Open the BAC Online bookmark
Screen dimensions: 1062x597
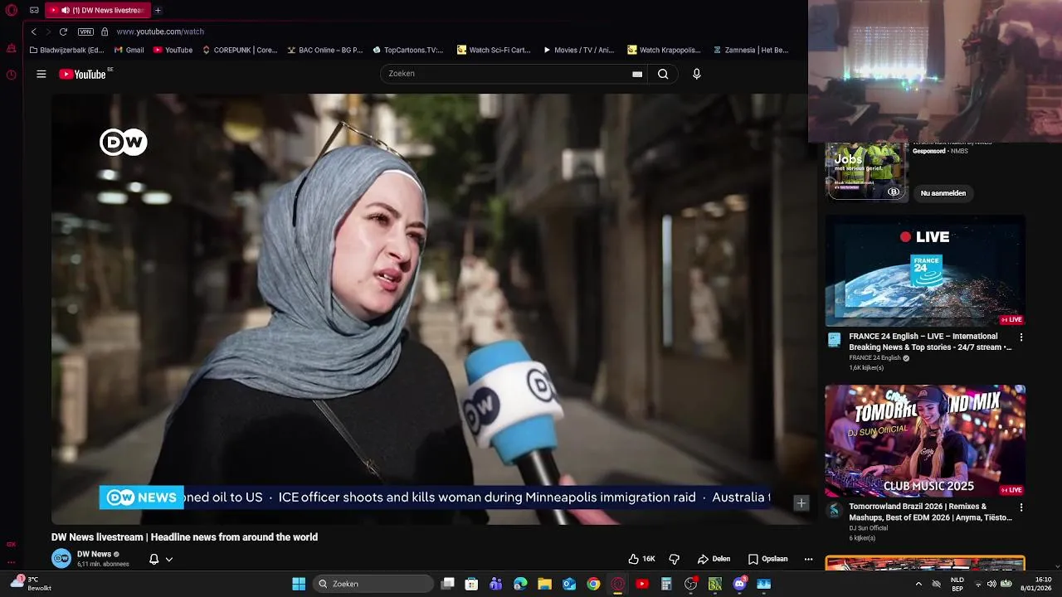coord(325,50)
